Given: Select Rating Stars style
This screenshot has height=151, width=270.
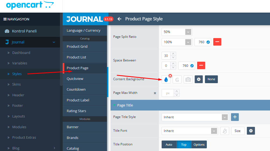Looking at the screenshot, I should click(85, 111).
